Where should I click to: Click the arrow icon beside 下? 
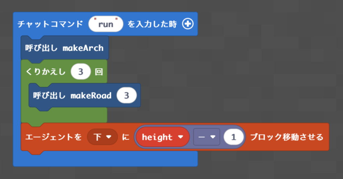[109, 137]
